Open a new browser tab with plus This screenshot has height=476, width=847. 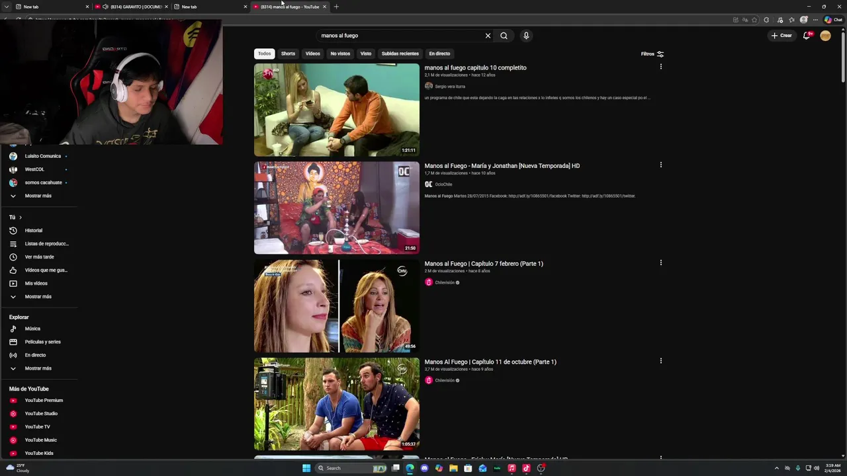(x=336, y=7)
